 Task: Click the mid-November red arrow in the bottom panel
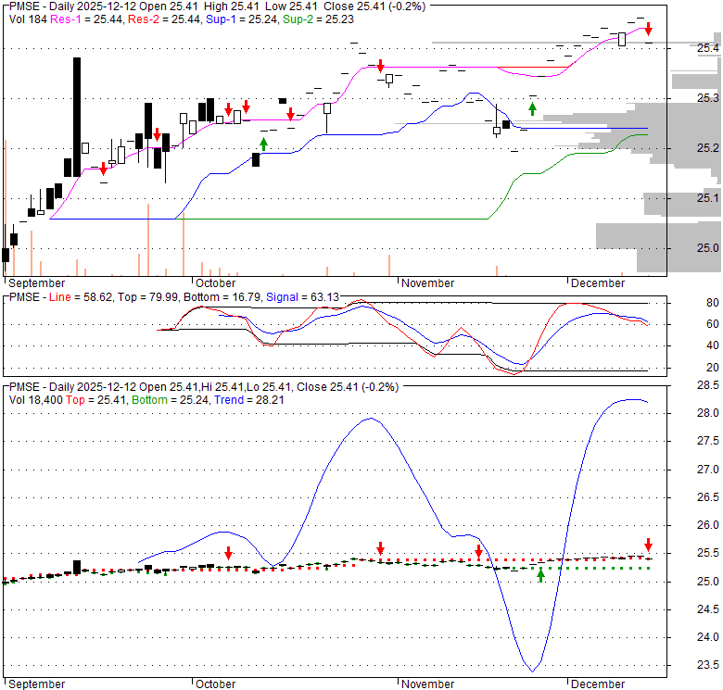pyautogui.click(x=478, y=552)
